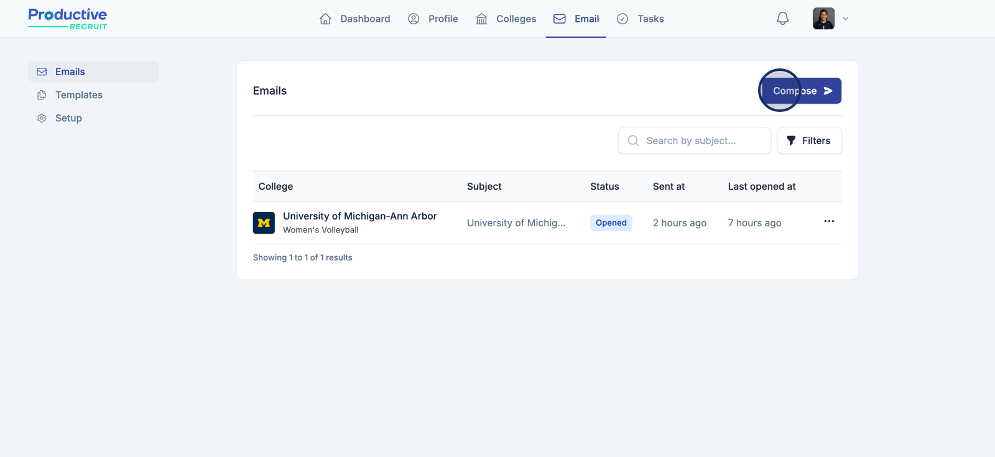Open Templates in the sidebar
The image size is (995, 457).
[93, 95]
